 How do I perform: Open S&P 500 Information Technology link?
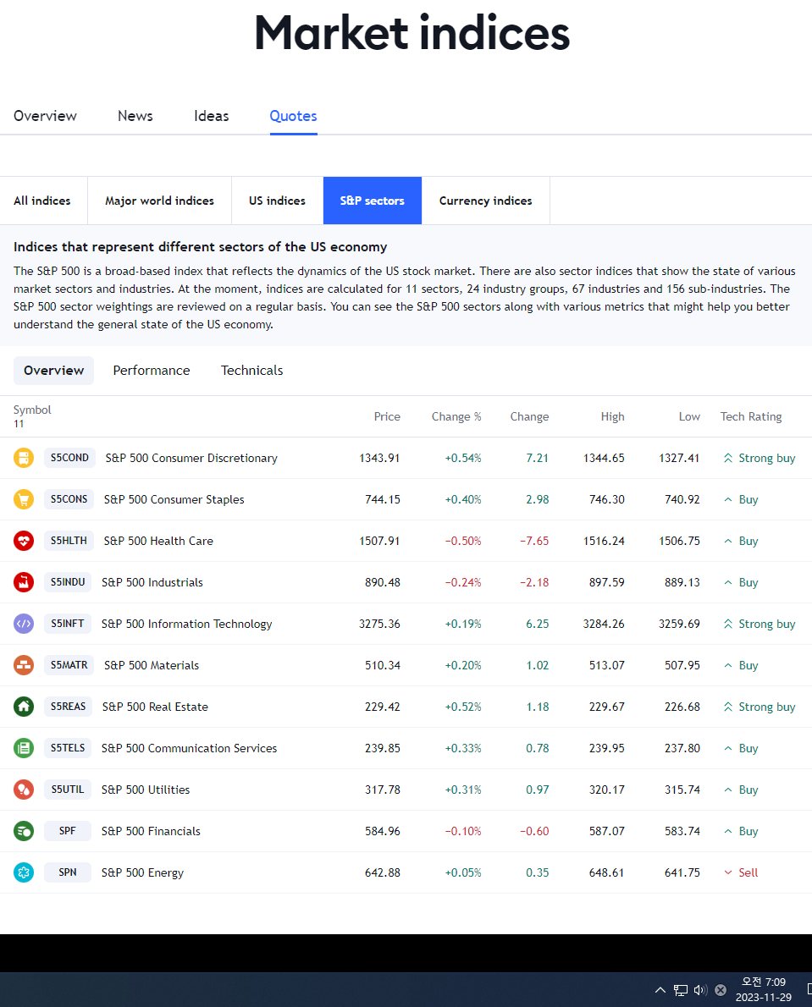187,624
